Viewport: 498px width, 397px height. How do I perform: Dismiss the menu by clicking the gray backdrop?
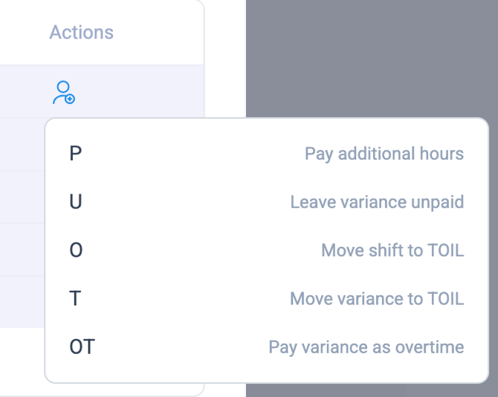point(372,59)
